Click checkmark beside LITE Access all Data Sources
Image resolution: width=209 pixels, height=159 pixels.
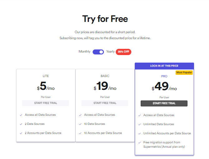tap(21, 115)
